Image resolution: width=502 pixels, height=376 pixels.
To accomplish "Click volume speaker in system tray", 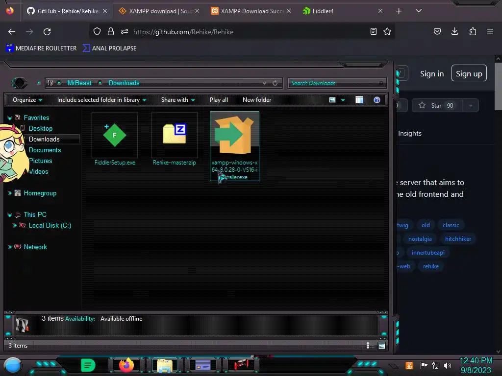I will (x=447, y=365).
